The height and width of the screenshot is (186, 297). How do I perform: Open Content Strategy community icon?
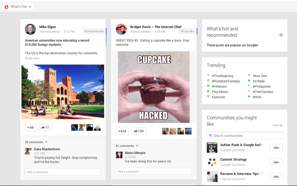[212, 162]
